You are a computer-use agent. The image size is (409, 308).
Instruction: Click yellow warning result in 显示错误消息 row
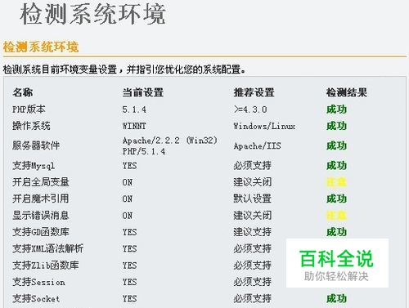tap(336, 216)
